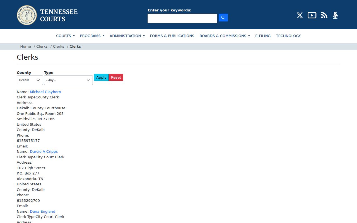Open the Type dropdown showing Any
This screenshot has width=357, height=223.
[68, 80]
